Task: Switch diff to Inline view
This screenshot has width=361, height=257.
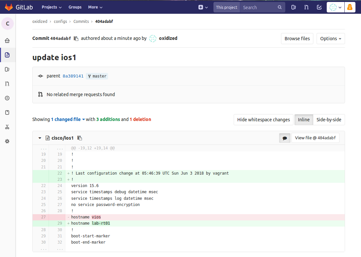Action: 304,120
